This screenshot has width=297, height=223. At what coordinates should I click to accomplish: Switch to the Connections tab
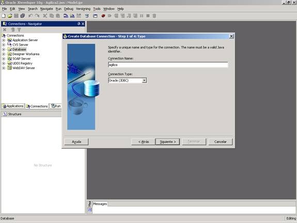tap(37, 106)
